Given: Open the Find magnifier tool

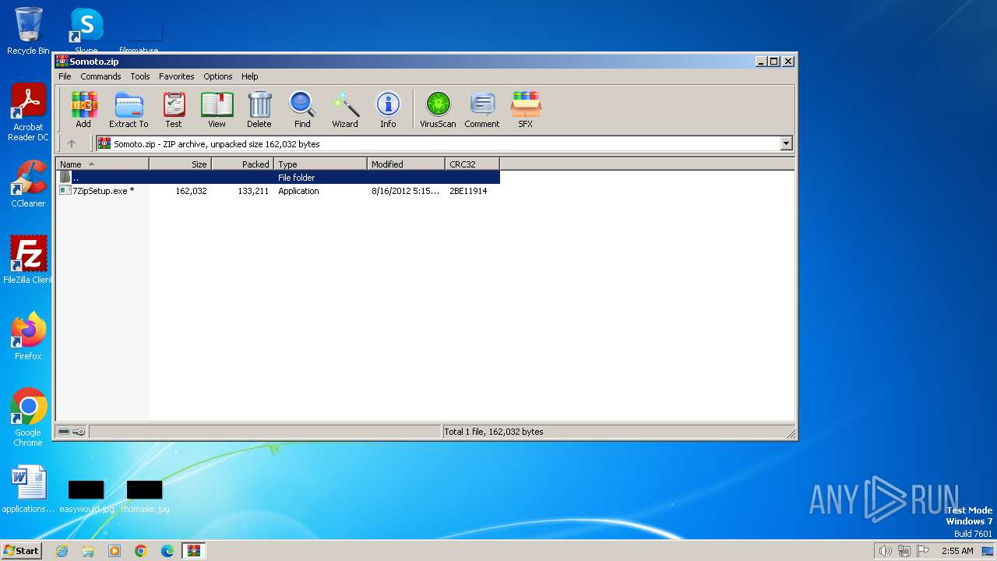Looking at the screenshot, I should [302, 109].
